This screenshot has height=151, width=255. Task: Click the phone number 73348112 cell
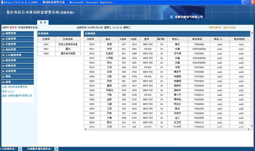coord(199,95)
